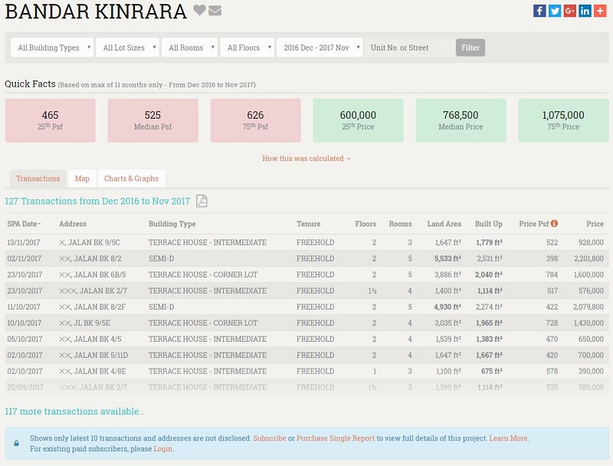The image size is (613, 466).
Task: Click built up 675 ft² cell
Action: (492, 371)
